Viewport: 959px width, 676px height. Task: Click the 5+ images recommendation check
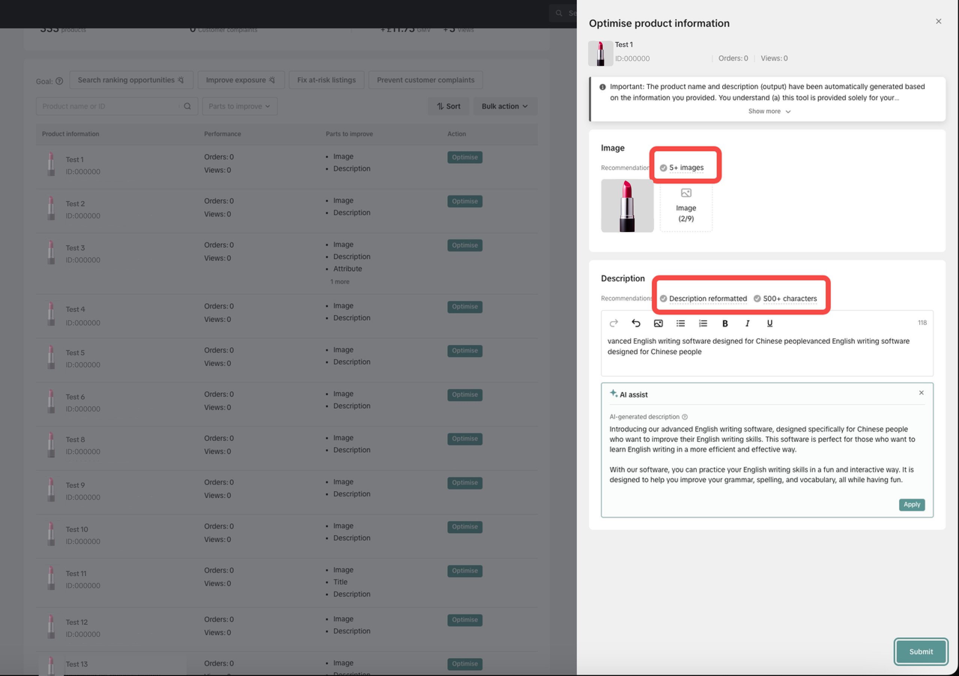663,168
